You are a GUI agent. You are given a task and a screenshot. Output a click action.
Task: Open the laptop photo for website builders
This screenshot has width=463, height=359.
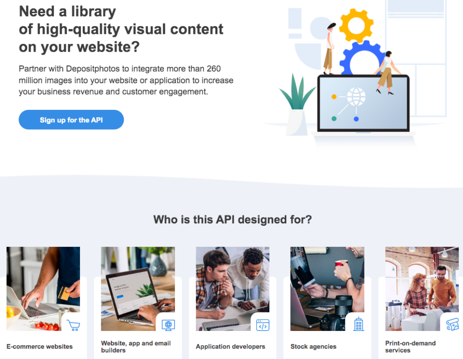pyautogui.click(x=138, y=289)
